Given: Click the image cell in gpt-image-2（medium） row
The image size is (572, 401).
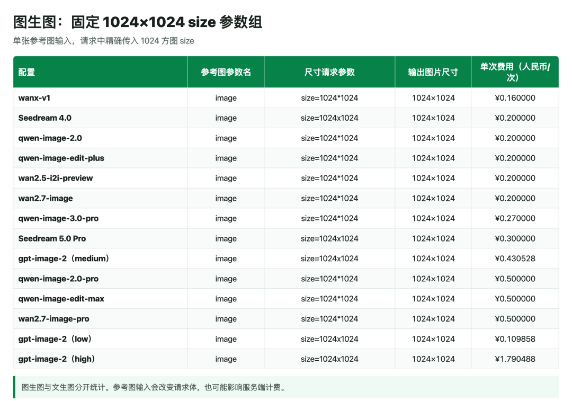Looking at the screenshot, I should coord(226,259).
